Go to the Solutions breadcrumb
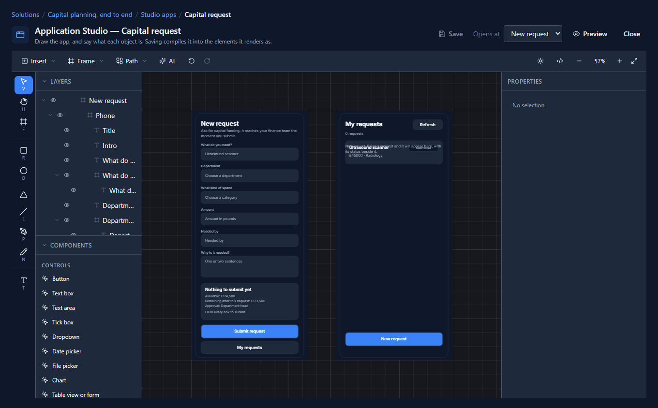658x408 pixels. click(x=25, y=15)
